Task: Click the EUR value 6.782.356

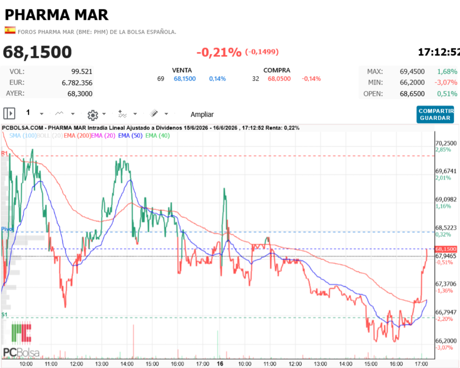Action: [x=77, y=83]
